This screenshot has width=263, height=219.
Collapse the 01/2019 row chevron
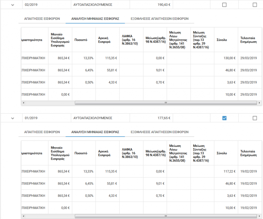click(13, 118)
